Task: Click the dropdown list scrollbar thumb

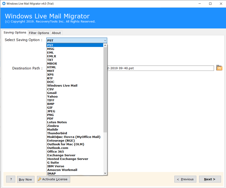Action: (105, 90)
